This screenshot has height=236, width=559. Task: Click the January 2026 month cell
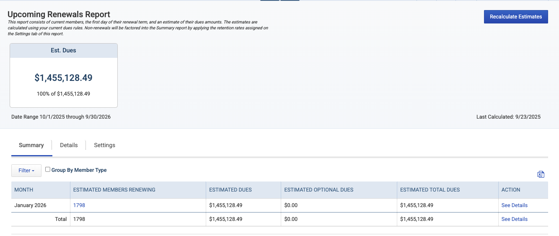point(30,205)
